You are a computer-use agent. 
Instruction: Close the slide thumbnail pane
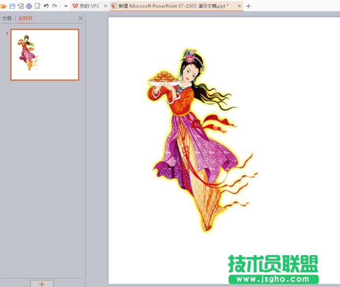pos(81,19)
